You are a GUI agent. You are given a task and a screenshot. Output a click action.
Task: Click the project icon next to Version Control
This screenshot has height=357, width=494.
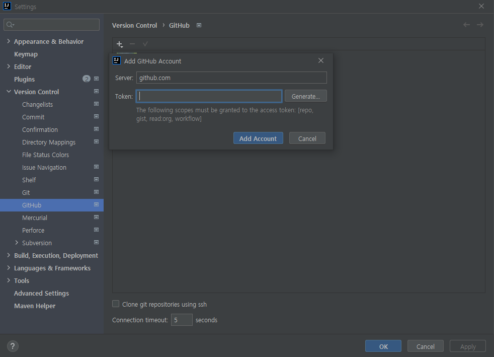97,92
